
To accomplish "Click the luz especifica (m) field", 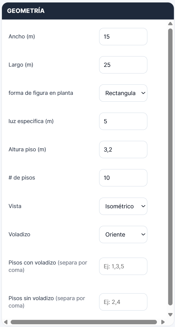I will (x=123, y=121).
